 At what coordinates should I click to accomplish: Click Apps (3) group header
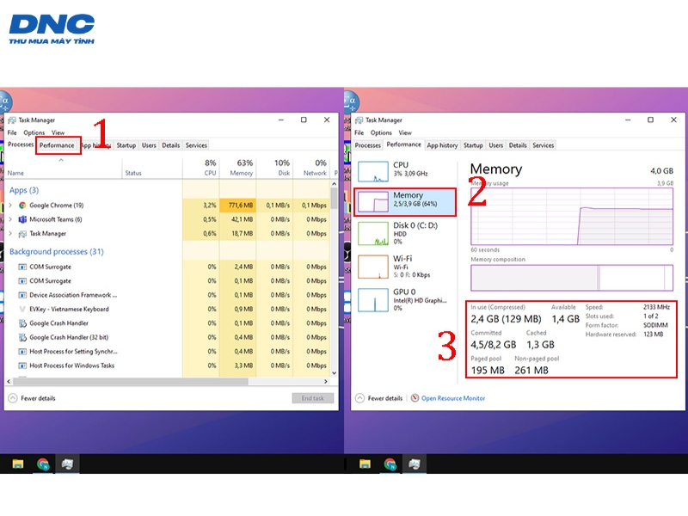pyautogui.click(x=24, y=190)
